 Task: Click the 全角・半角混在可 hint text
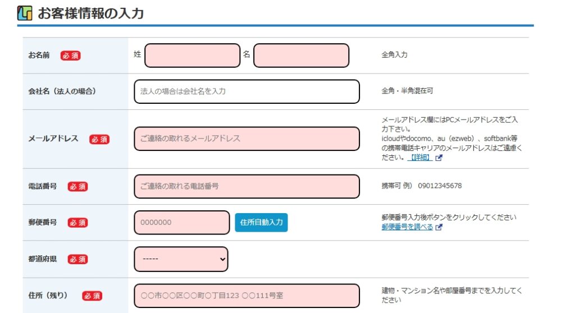coord(407,90)
